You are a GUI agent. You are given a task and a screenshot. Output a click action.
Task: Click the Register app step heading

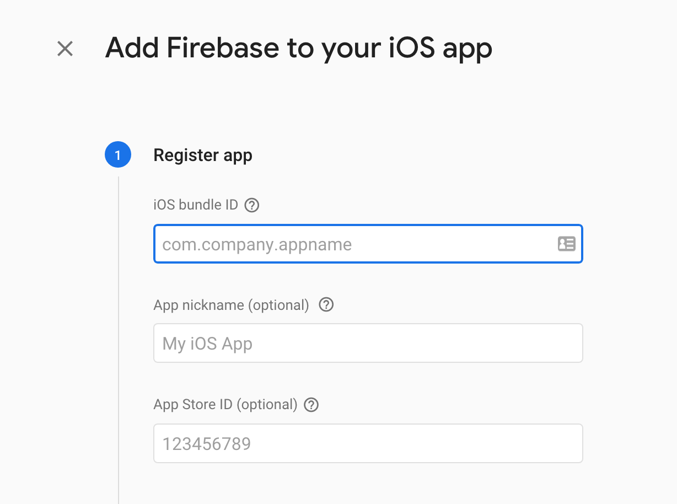(x=203, y=155)
